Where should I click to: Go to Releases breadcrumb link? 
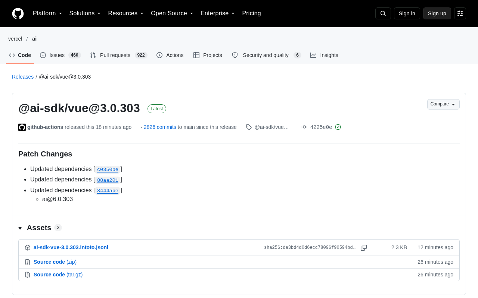(x=23, y=77)
